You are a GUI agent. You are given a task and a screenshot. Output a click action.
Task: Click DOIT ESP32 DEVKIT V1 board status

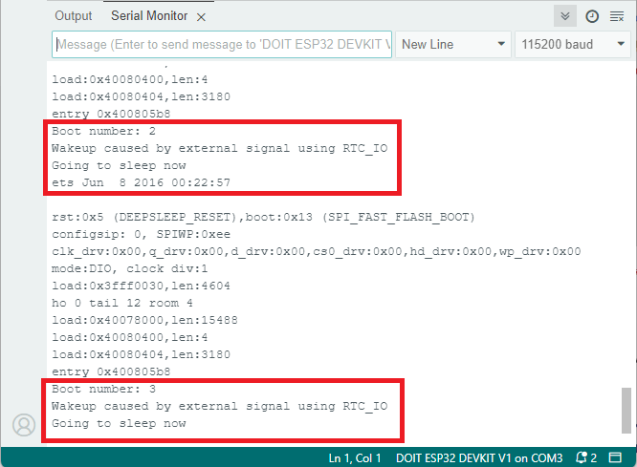click(x=478, y=457)
